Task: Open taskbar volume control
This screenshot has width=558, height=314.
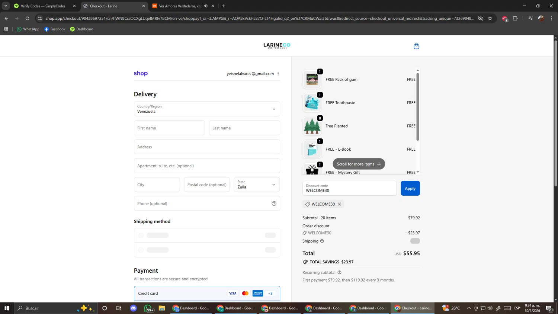Action: (490, 308)
